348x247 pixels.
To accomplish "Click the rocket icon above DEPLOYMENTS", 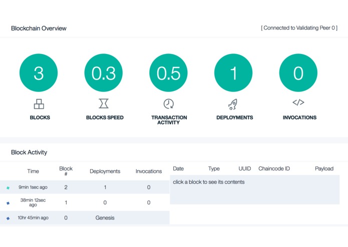I will click(x=233, y=104).
